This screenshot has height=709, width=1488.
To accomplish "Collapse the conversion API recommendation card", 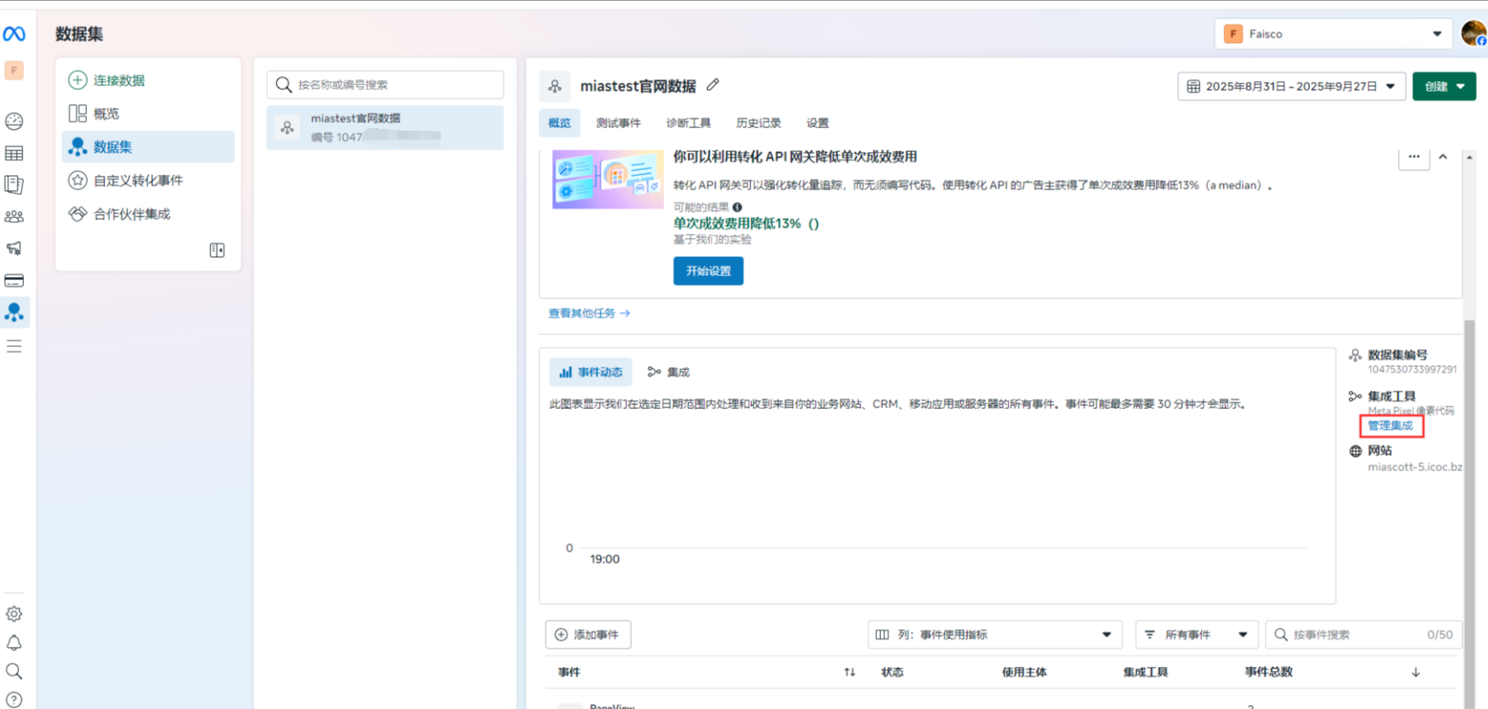I will click(1443, 157).
